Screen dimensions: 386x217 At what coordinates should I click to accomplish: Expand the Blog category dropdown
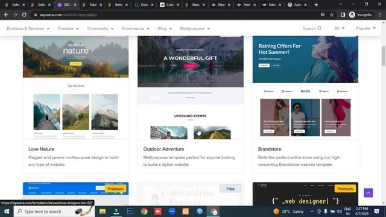[165, 28]
